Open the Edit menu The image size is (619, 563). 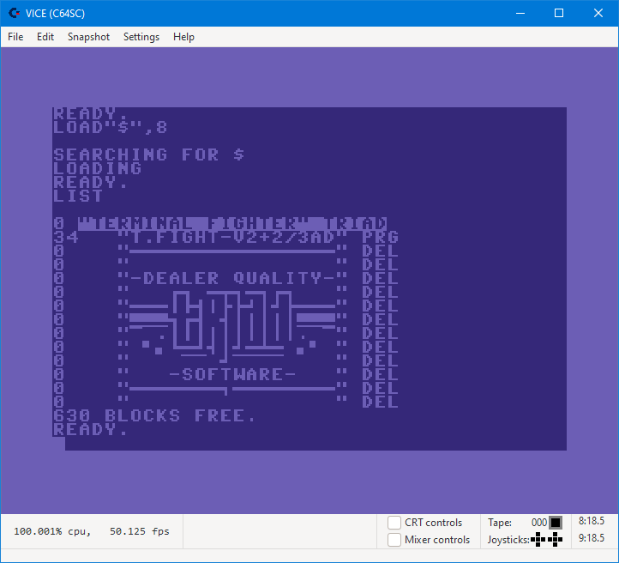45,37
